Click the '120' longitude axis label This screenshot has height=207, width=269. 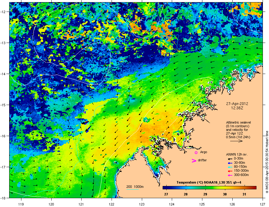point(51,204)
